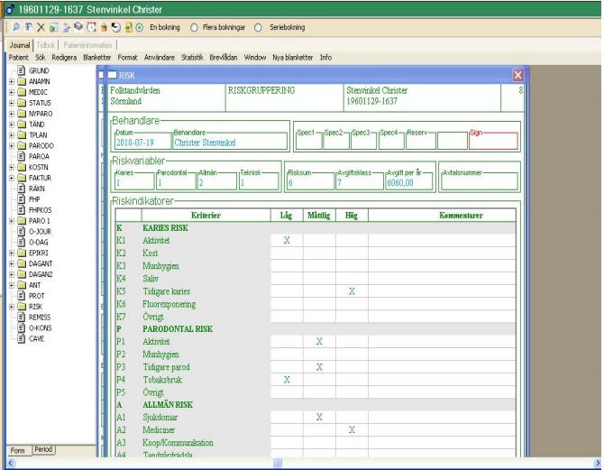Click the left arrow of bottom scrollbar
Screen dimensions: 604x470
click(10, 463)
